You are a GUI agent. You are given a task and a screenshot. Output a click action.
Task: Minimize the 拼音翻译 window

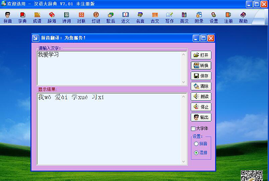[196, 38]
